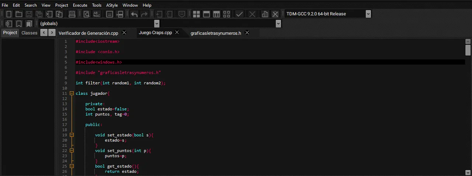Open the empty function list dropdown
The height and width of the screenshot is (176, 472).
278,24
